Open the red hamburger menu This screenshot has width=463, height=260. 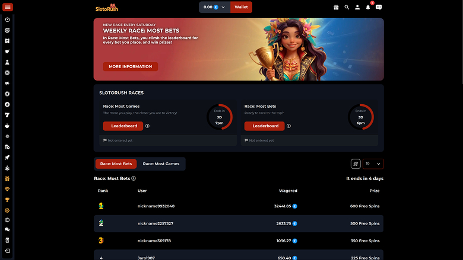[7, 7]
